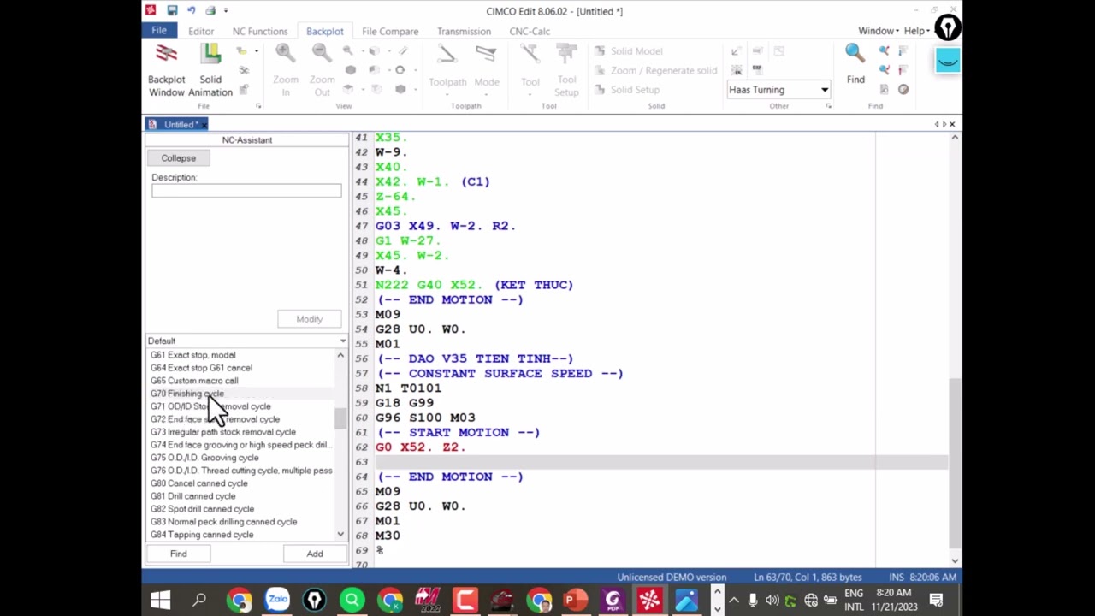The width and height of the screenshot is (1095, 616).
Task: Select G75 O.D./I.D. Grooving cycle
Action: [204, 458]
